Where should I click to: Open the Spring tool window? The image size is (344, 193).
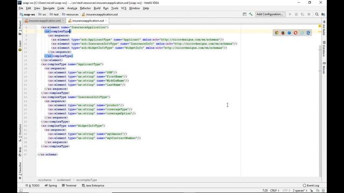pyautogui.click(x=51, y=185)
